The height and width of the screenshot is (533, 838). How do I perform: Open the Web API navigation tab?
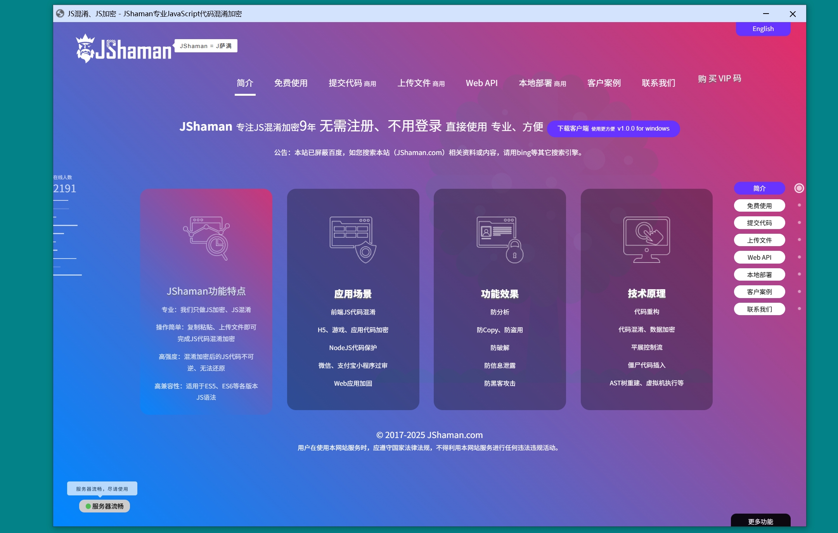coord(481,83)
